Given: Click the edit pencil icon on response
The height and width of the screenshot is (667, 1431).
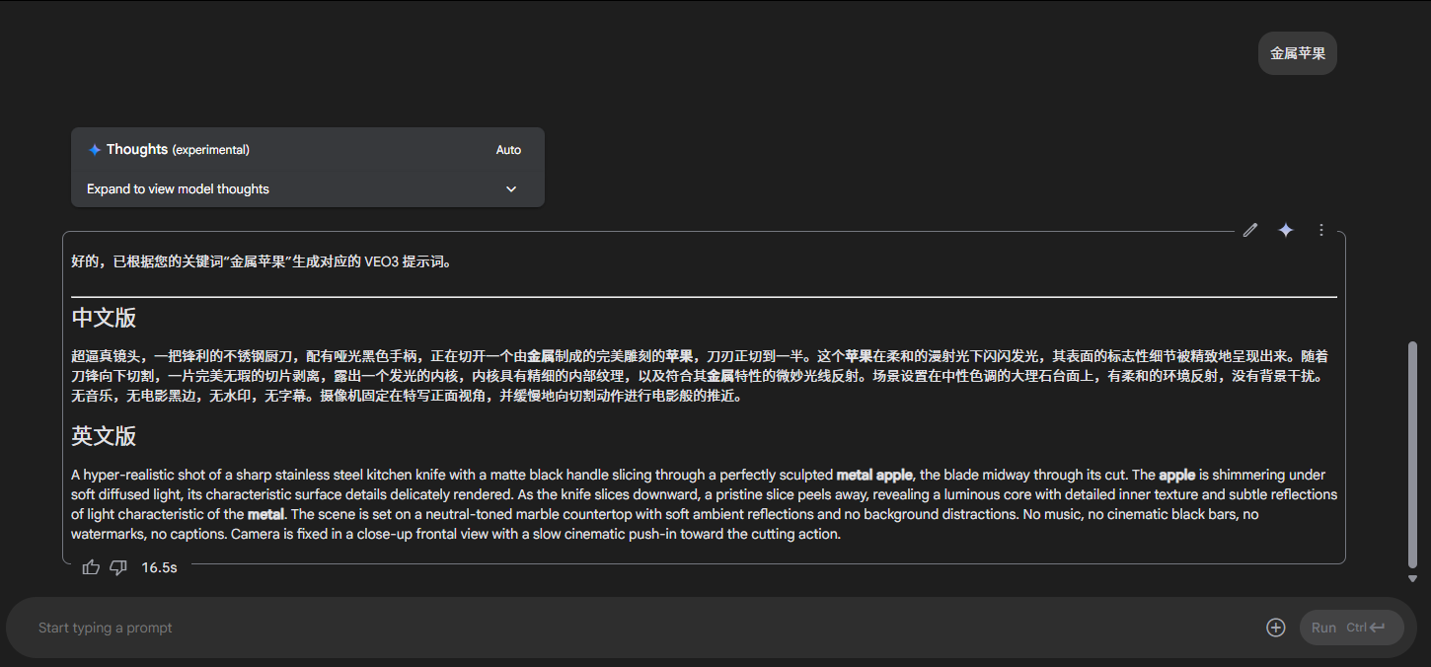Looking at the screenshot, I should click(1250, 230).
